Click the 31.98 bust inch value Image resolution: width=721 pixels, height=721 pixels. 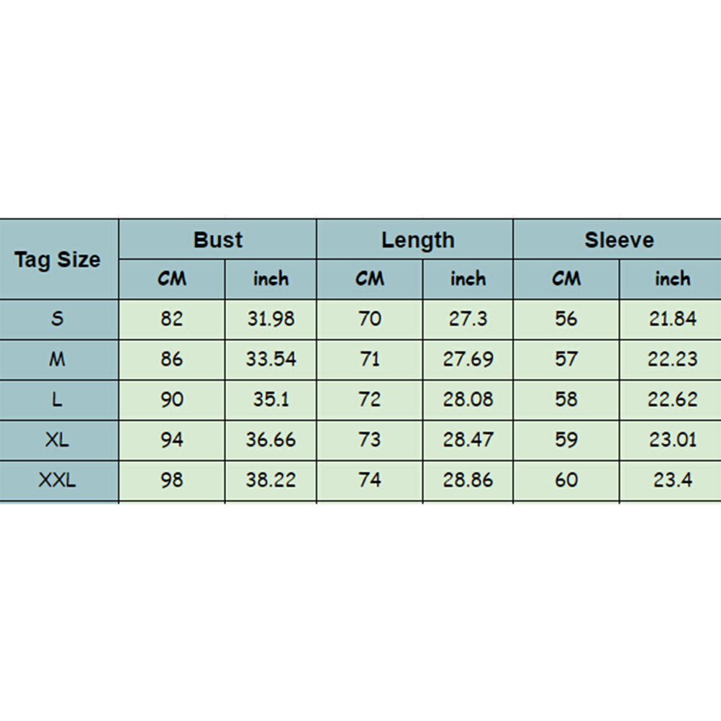(x=271, y=319)
